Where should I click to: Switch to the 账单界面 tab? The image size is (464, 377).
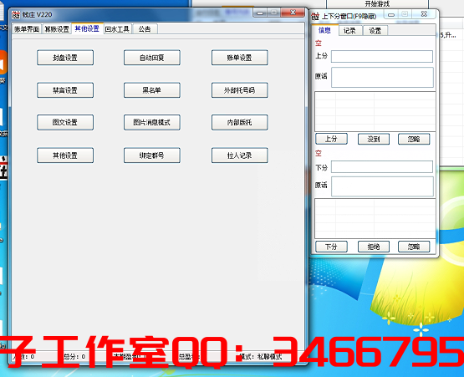tap(27, 29)
